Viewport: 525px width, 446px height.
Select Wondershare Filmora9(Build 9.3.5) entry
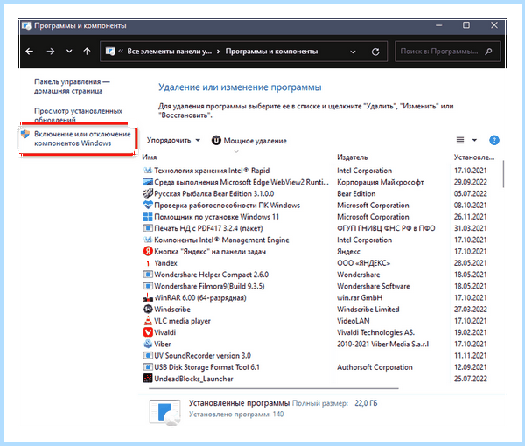click(x=209, y=287)
